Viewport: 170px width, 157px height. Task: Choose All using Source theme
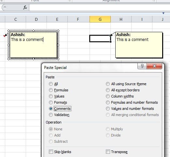coord(126,84)
